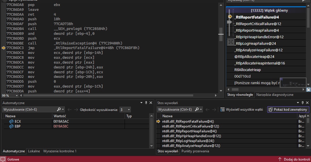Click the Gotowe status icon
This screenshot has width=311, height=162.
coord(3,159)
